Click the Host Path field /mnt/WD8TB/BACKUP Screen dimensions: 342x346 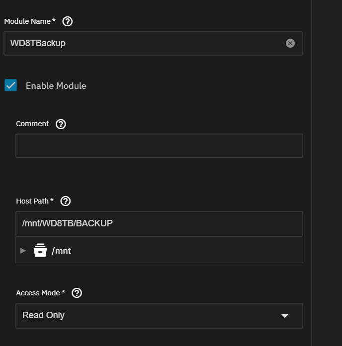pos(159,223)
